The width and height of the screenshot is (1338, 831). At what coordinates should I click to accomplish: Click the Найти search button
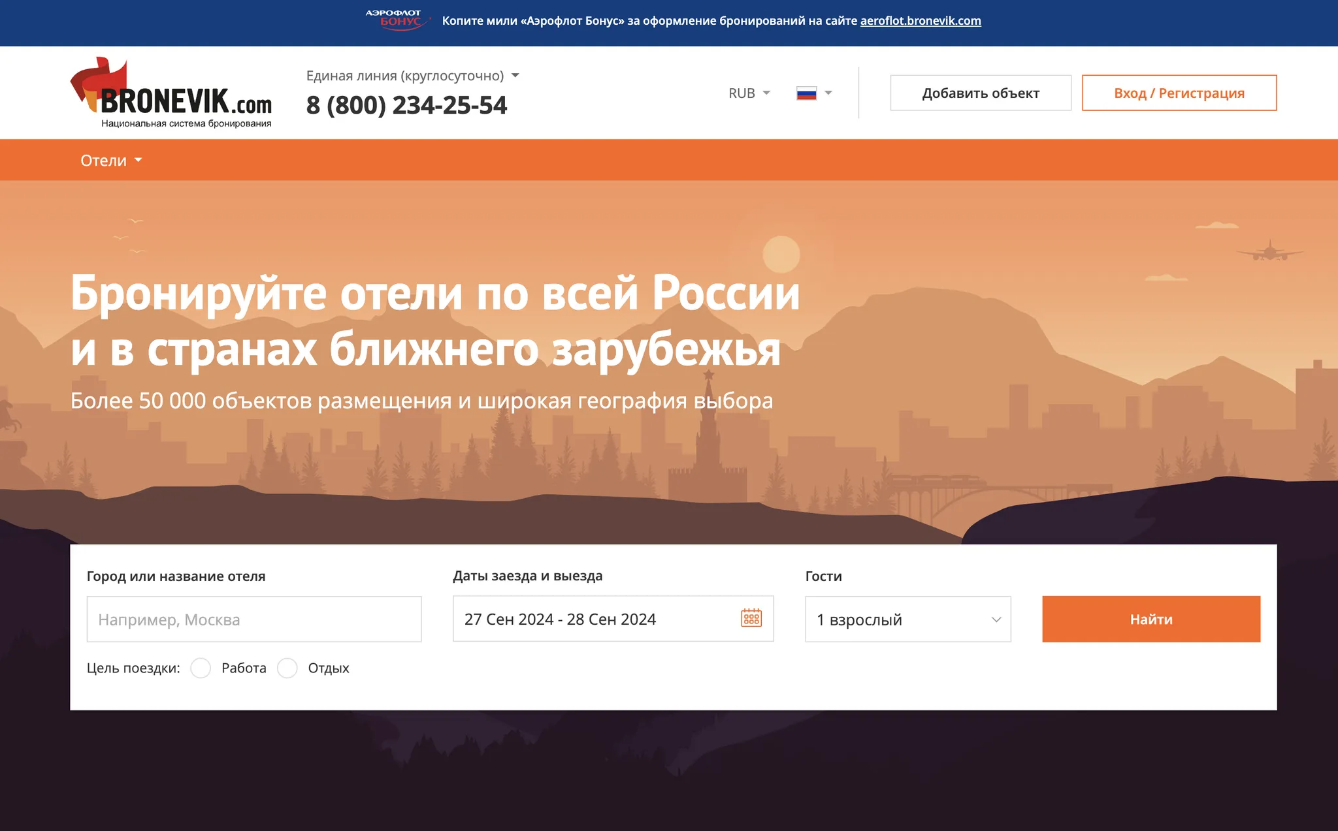[1151, 619]
